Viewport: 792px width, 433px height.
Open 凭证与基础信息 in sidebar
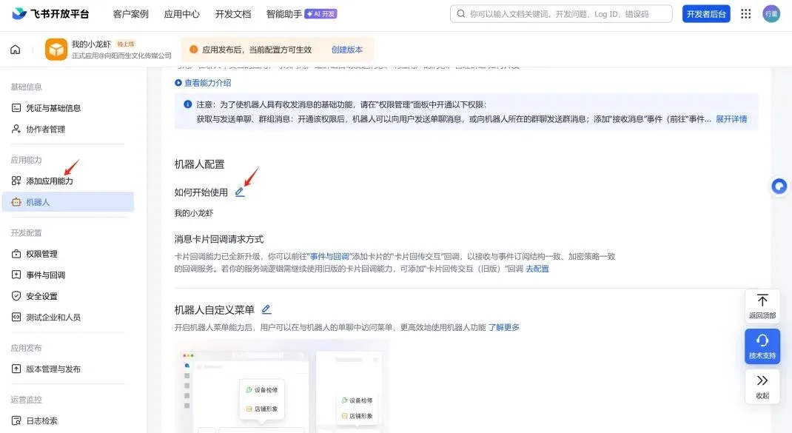[x=67, y=107]
